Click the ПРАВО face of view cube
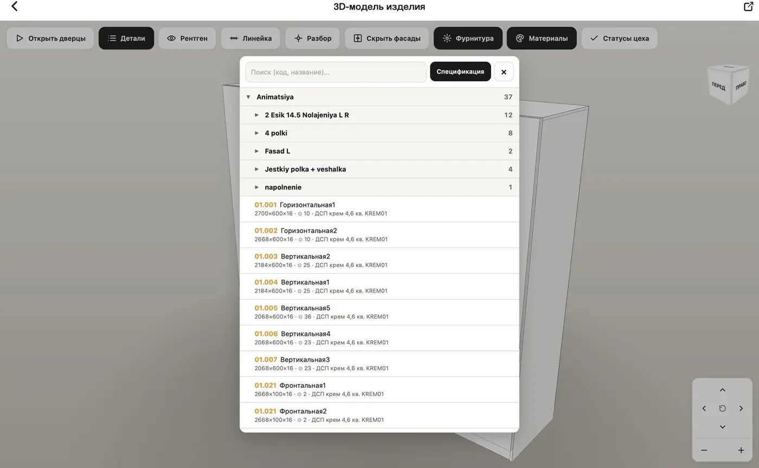This screenshot has height=468, width=759. pyautogui.click(x=741, y=85)
